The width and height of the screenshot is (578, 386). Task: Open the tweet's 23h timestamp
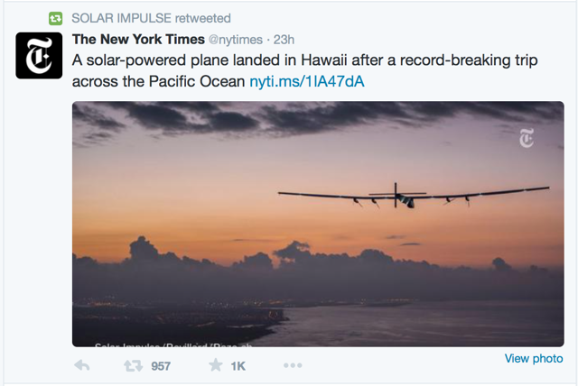(284, 40)
